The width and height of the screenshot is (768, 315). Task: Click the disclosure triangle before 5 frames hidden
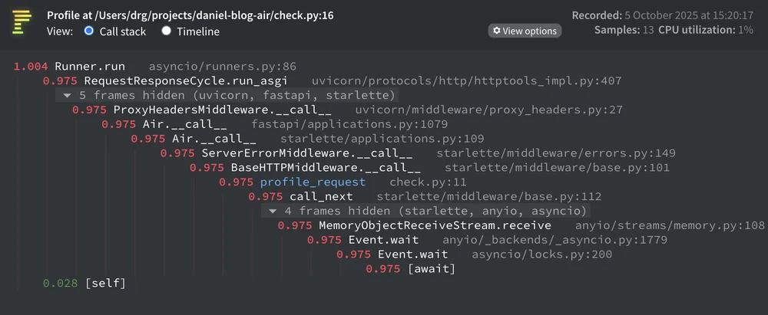coord(67,95)
